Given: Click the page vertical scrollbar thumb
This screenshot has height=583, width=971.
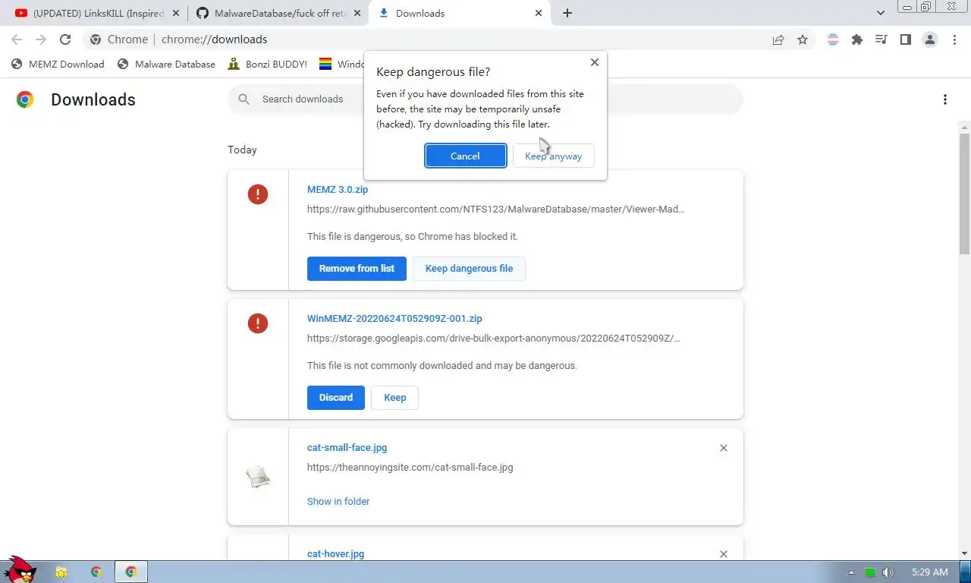Looking at the screenshot, I should click(964, 194).
